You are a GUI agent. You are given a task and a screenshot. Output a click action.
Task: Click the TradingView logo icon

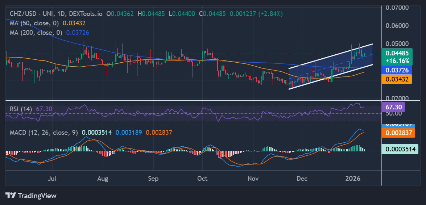[x=11, y=196]
